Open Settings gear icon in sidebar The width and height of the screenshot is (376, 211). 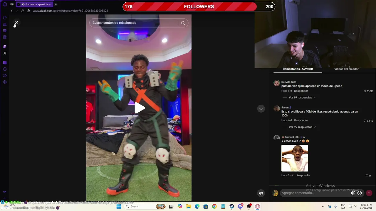pyautogui.click(x=5, y=82)
